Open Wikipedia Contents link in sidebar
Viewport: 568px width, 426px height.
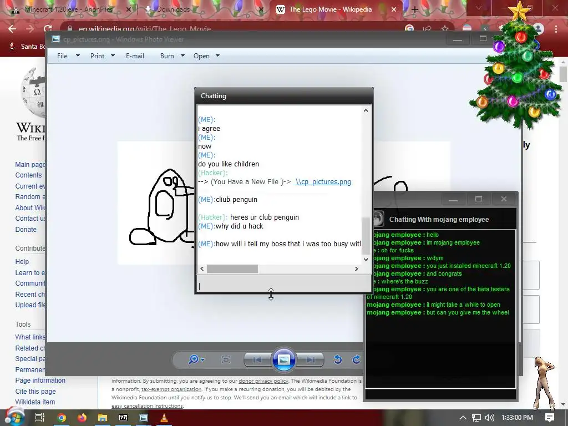28,175
